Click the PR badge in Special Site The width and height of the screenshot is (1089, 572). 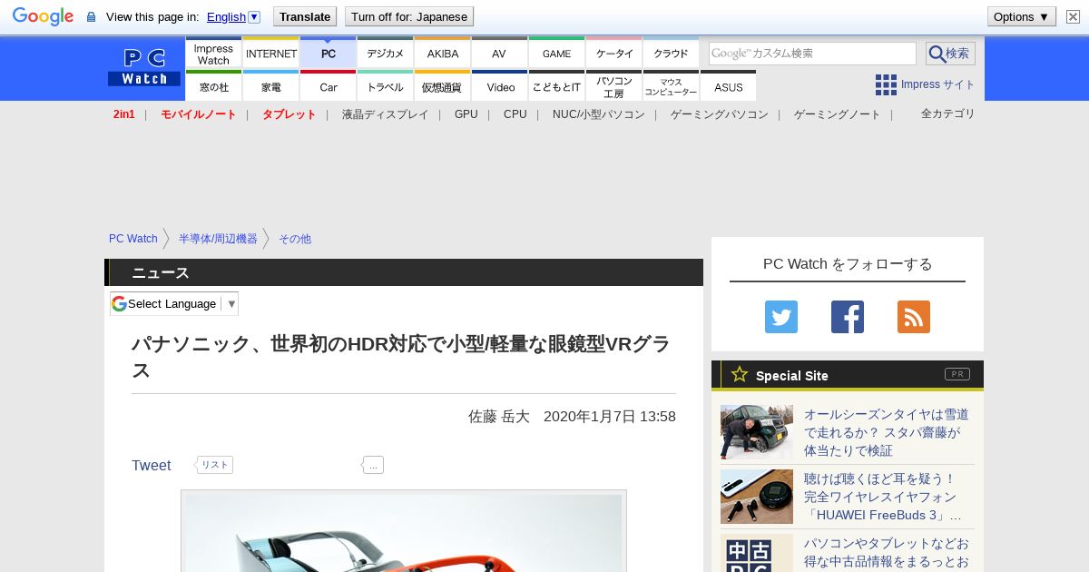(957, 374)
